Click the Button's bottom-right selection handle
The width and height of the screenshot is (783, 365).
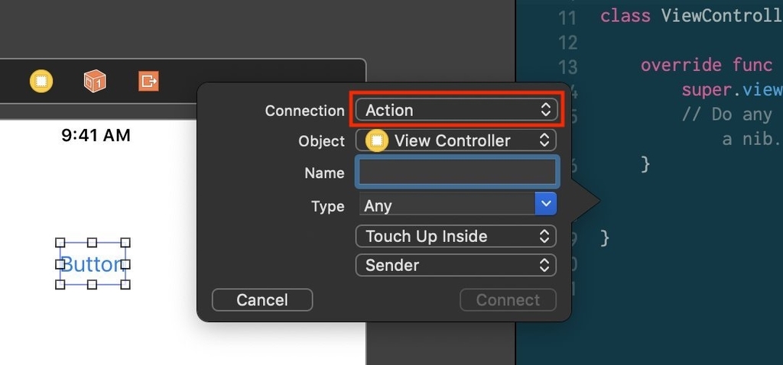coord(126,285)
